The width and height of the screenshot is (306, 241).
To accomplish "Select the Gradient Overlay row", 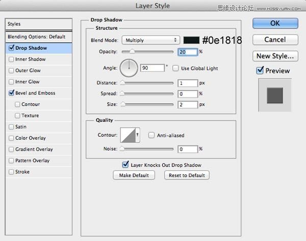I will click(39, 149).
